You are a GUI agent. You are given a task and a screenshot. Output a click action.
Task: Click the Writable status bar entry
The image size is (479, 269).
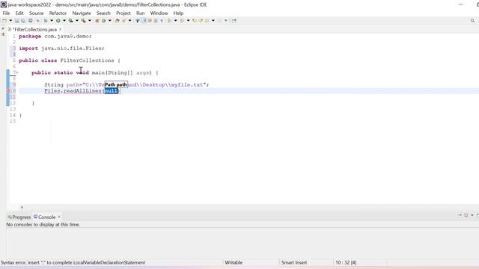click(x=234, y=262)
